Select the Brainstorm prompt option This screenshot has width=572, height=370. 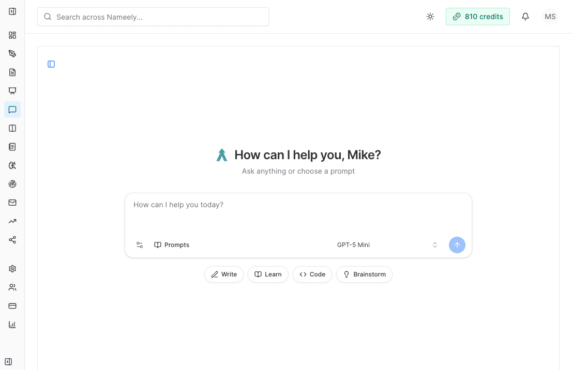[364, 274]
